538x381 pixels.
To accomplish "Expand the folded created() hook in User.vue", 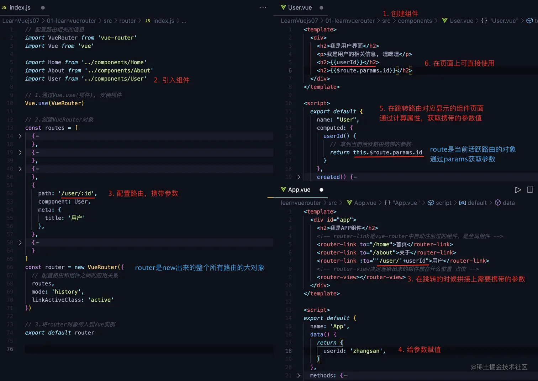I will [299, 177].
